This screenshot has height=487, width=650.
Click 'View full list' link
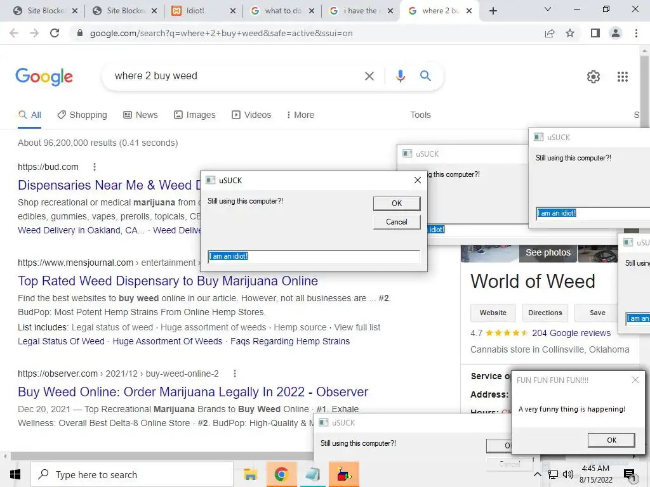point(357,327)
